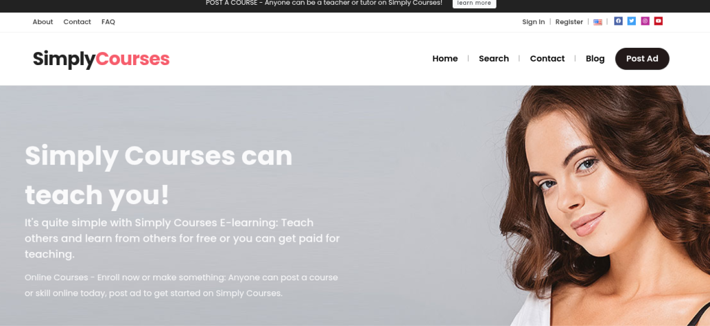710x326 pixels.
Task: Open the top-bar Contact link
Action: [77, 21]
